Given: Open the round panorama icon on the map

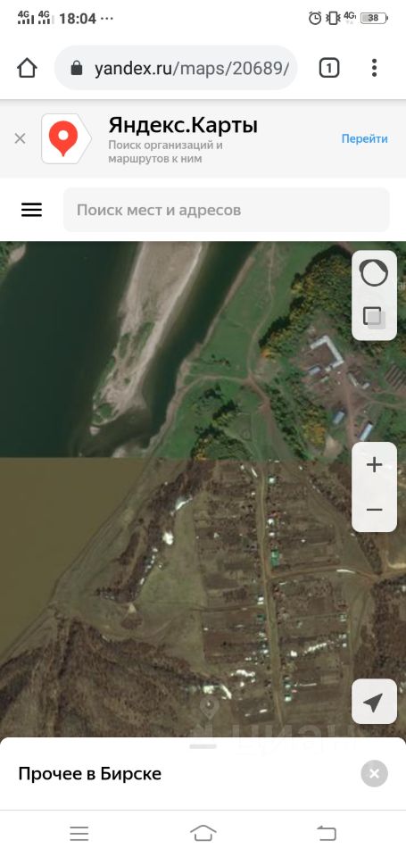Looking at the screenshot, I should [x=374, y=273].
